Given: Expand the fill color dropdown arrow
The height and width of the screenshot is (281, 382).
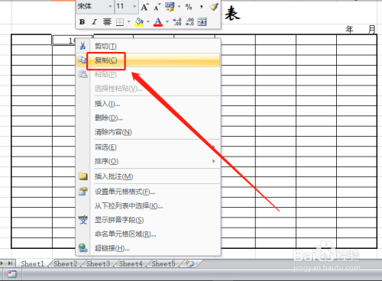Looking at the screenshot, I should (148, 22).
